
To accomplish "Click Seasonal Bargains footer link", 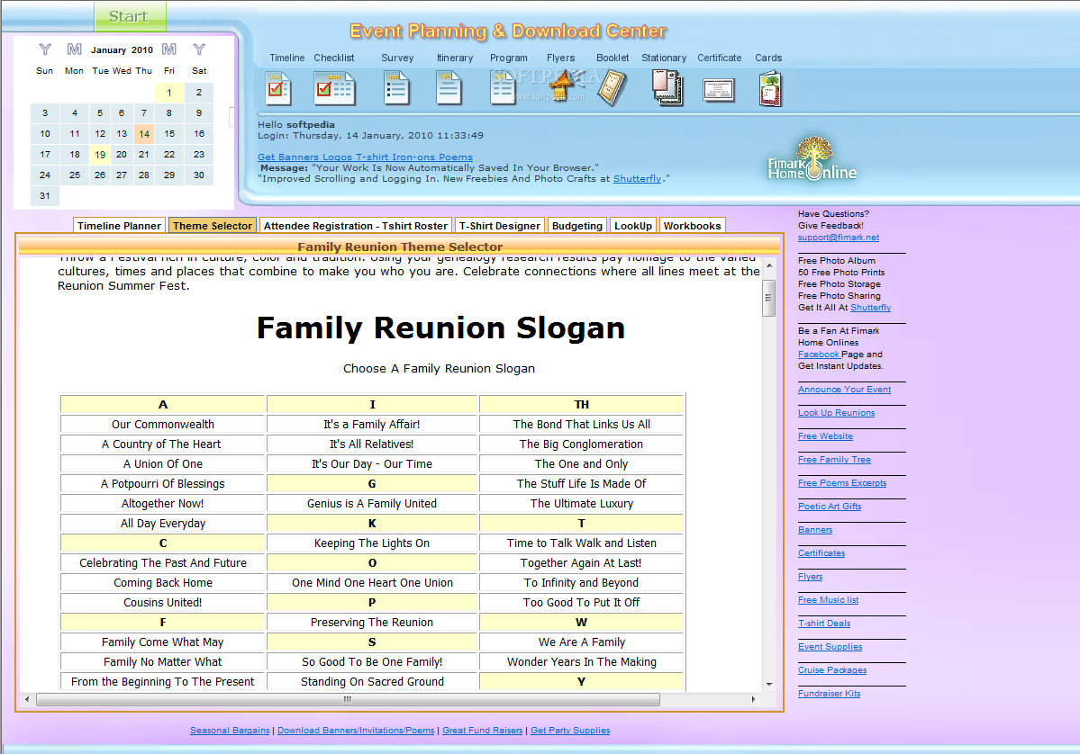I will (x=230, y=731).
